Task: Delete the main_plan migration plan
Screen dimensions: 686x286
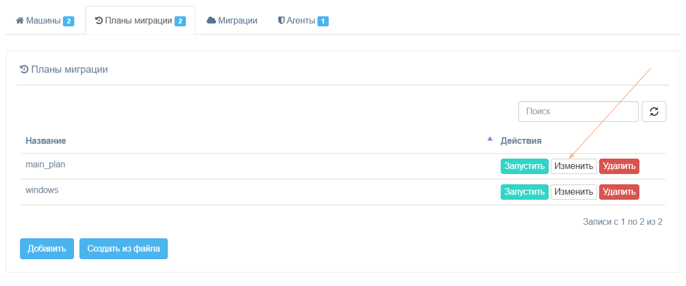Action: click(619, 166)
